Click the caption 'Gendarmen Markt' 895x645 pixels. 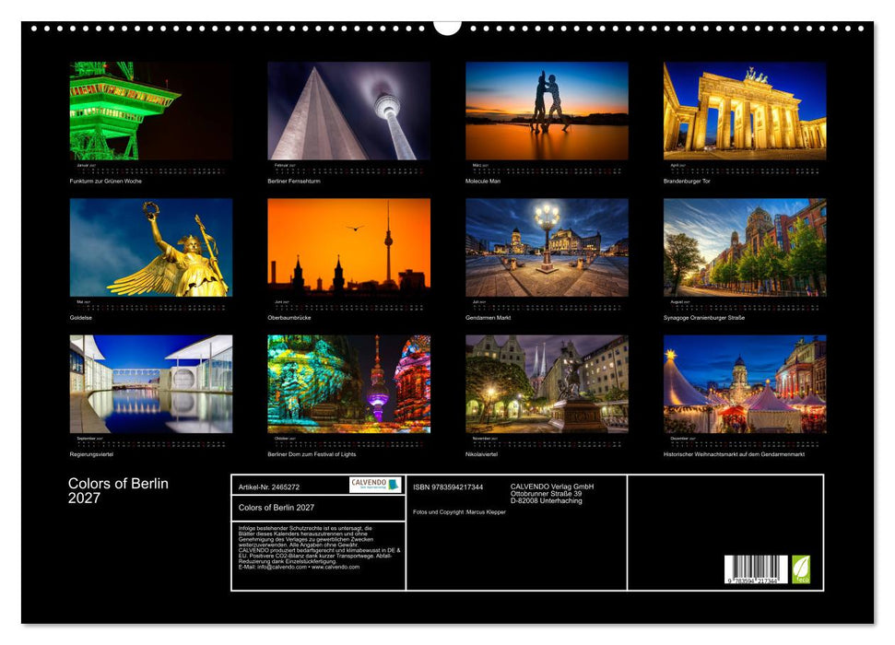(488, 317)
